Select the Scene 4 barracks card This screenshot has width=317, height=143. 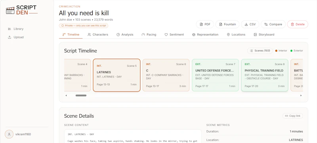(77, 75)
